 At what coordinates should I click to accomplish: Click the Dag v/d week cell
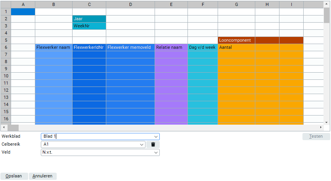[x=203, y=47]
